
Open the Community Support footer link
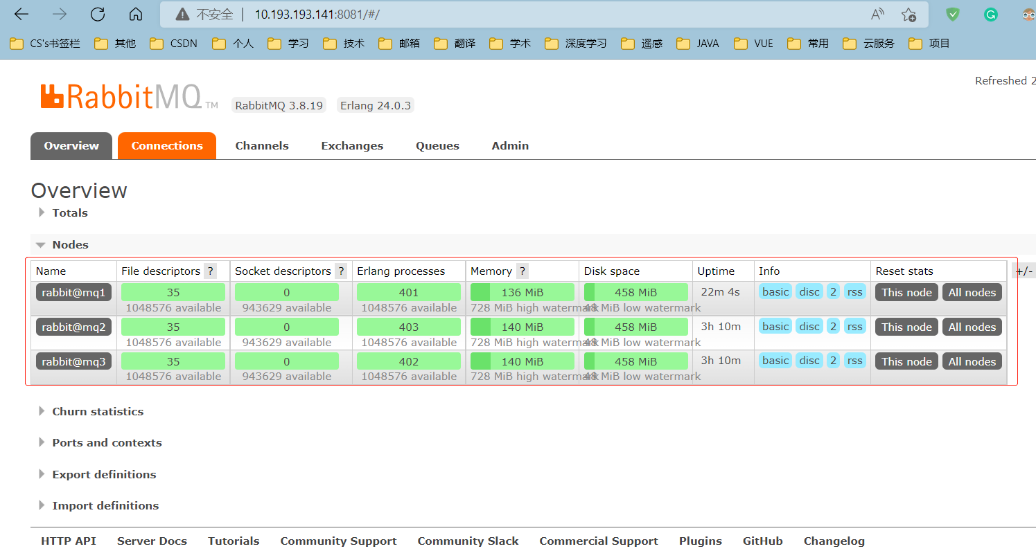(339, 541)
